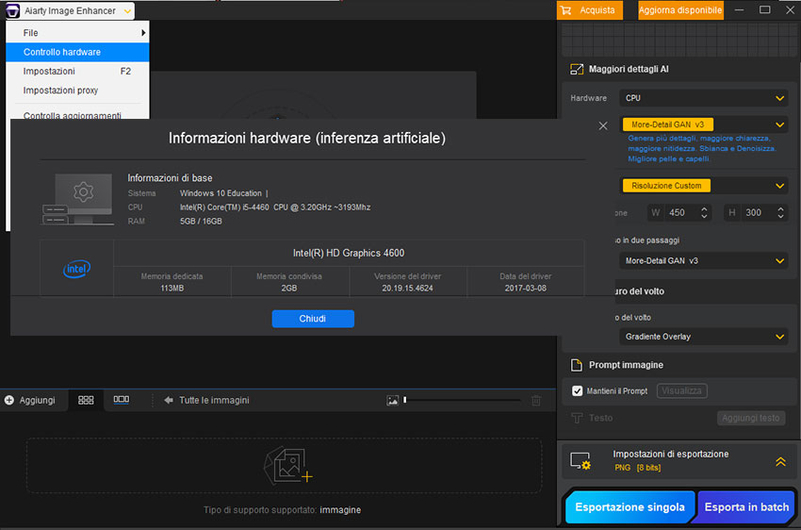Click the width field showing 450

[679, 212]
